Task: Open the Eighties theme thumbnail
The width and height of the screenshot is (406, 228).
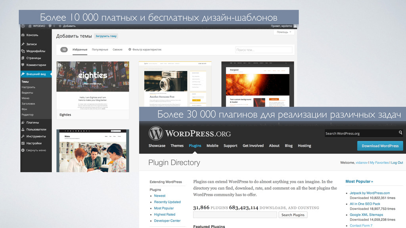Action: 93,85
